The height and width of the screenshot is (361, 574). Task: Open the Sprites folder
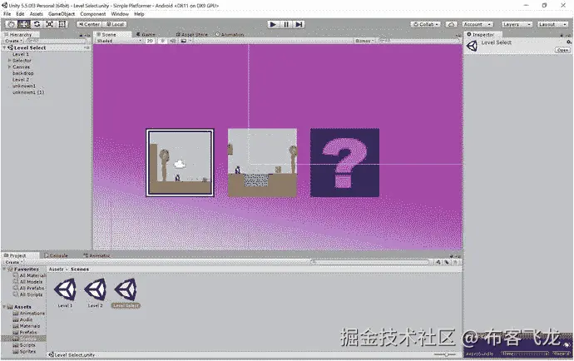24,351
